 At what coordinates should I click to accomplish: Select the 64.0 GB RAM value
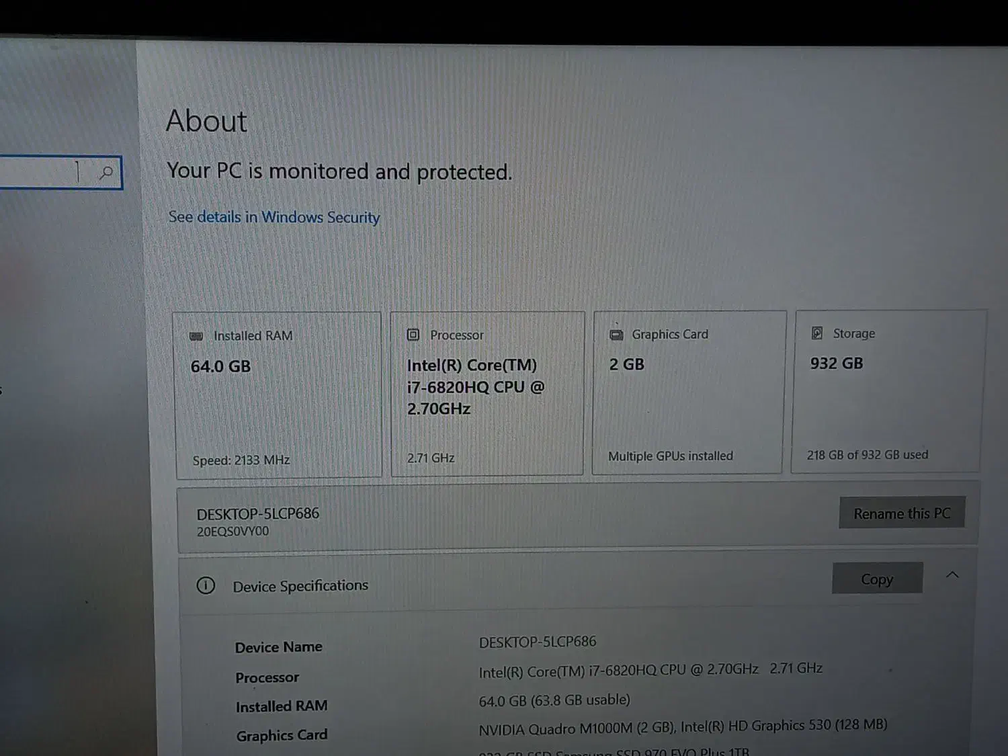tap(220, 366)
